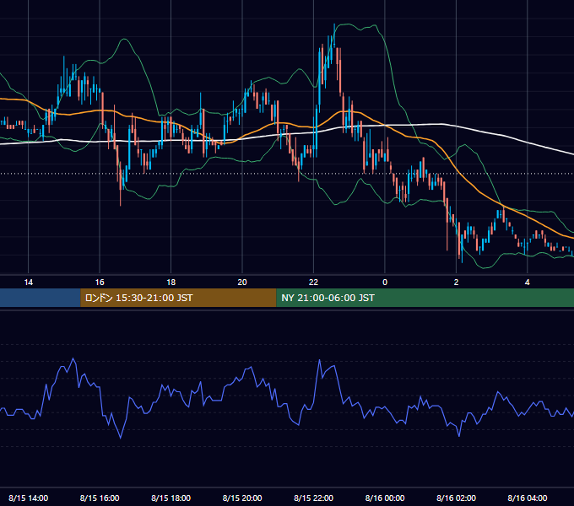Click the ロンドン 15:30-21:00 JST session bar
Screen dimensions: 574x506
(178, 298)
